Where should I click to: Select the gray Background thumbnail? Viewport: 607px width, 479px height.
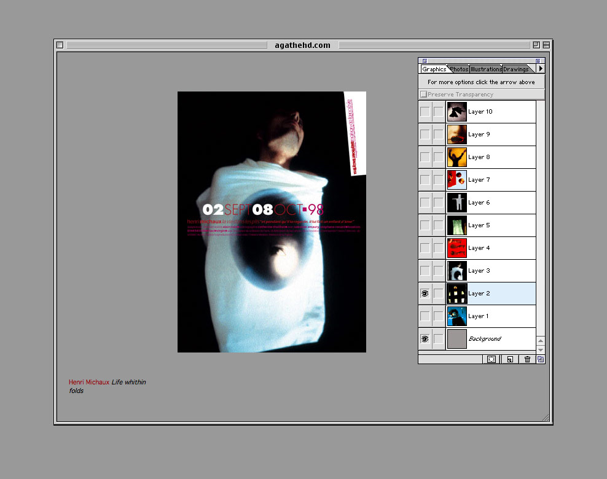click(457, 339)
